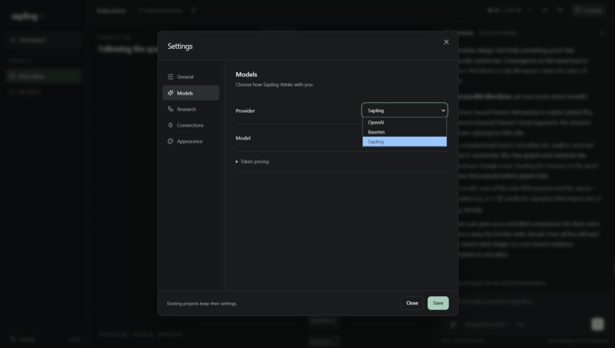Open the Provider dropdown
The width and height of the screenshot is (615, 348).
[404, 111]
